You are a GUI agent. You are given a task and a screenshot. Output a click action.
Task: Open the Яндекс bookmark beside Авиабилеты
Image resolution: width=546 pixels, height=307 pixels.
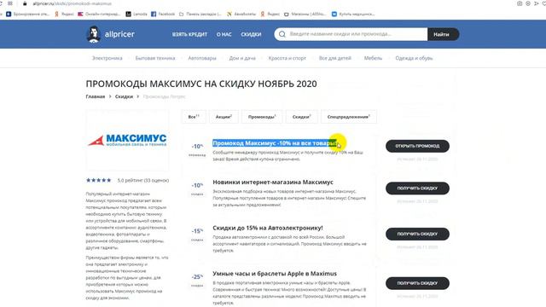(270, 14)
